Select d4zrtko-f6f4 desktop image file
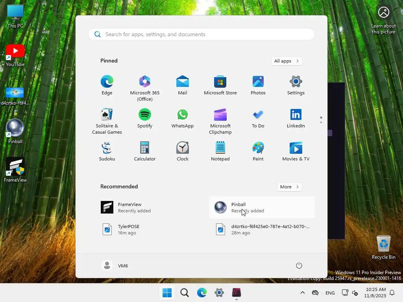This screenshot has width=403, height=302. pyautogui.click(x=15, y=96)
